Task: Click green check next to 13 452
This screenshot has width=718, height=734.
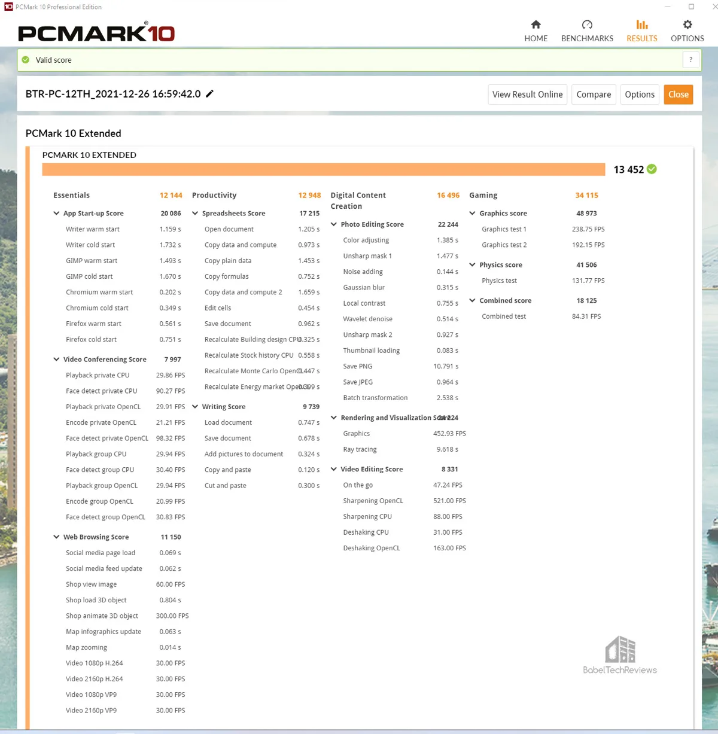Action: [652, 169]
